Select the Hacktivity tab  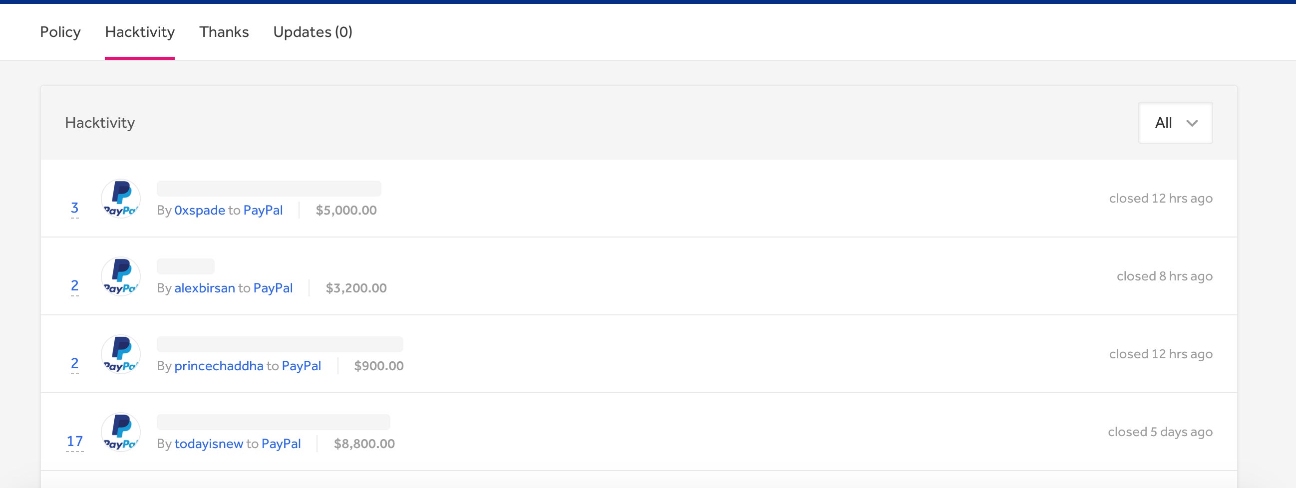pyautogui.click(x=140, y=32)
